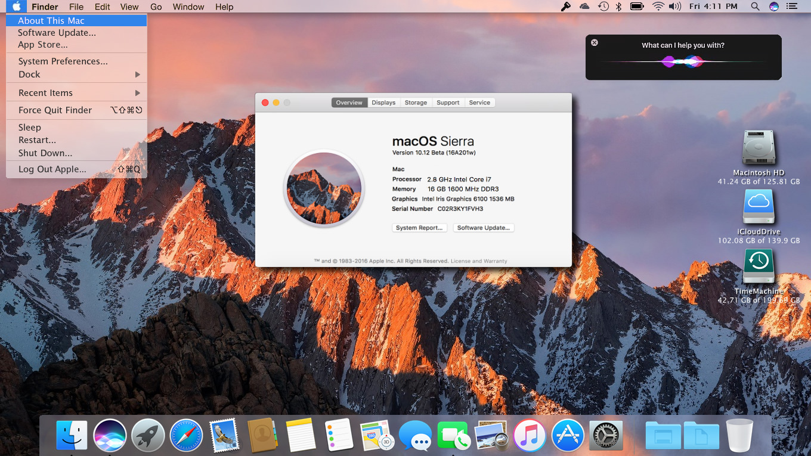The height and width of the screenshot is (456, 811).
Task: Switch to the Overview tab
Action: pyautogui.click(x=349, y=103)
